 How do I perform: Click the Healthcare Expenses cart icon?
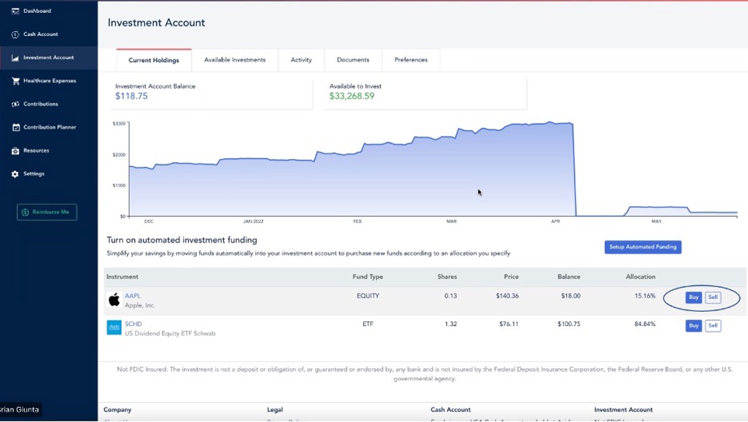15,81
